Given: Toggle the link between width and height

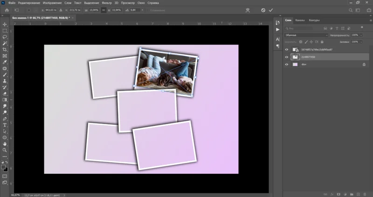Looking at the screenshot, I should point(103,10).
